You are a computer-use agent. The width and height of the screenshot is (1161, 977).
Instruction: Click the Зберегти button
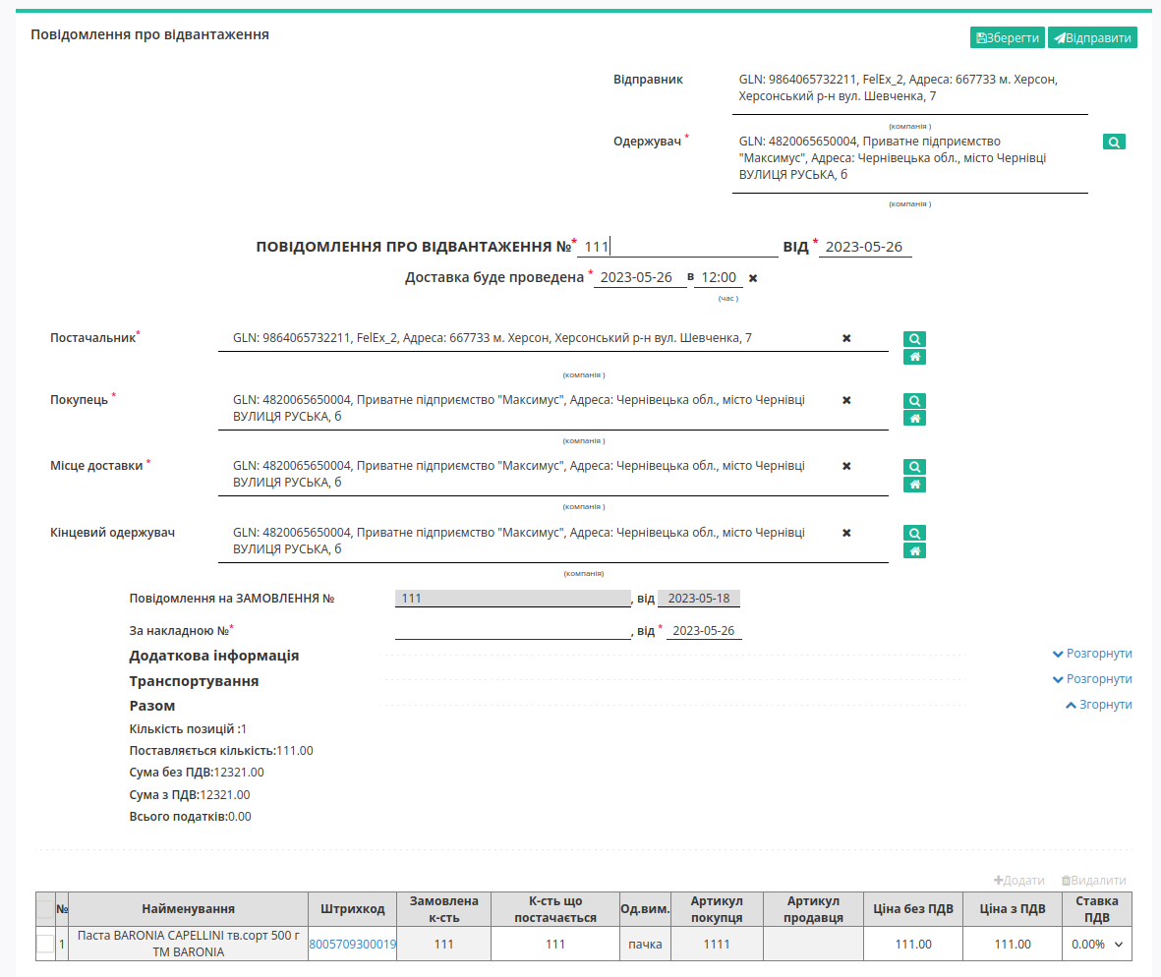click(x=1006, y=36)
